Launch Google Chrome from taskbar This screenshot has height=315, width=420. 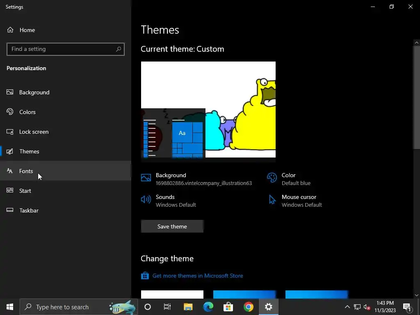pos(248,307)
